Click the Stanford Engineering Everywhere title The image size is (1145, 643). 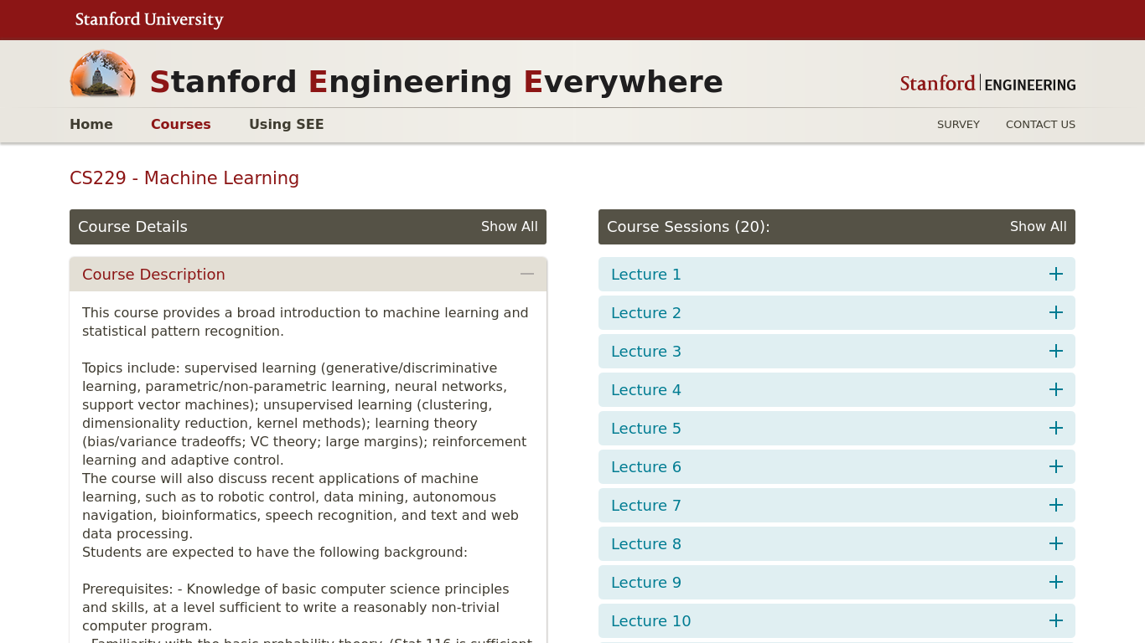coord(436,82)
